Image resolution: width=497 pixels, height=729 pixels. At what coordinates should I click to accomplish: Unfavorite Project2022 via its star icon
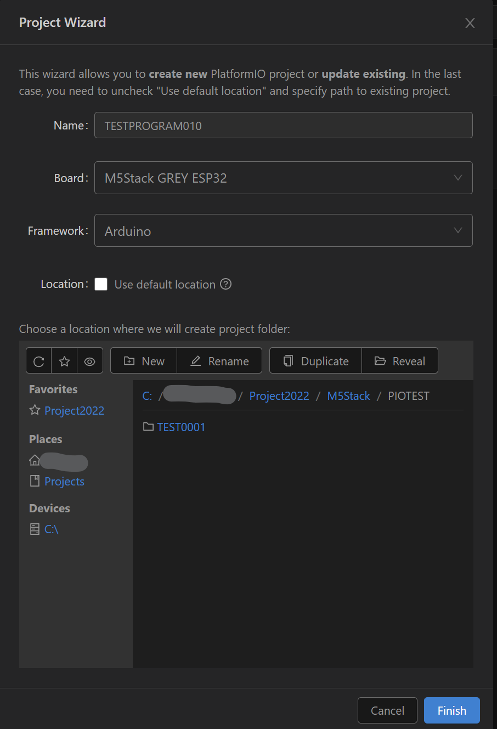point(33,410)
